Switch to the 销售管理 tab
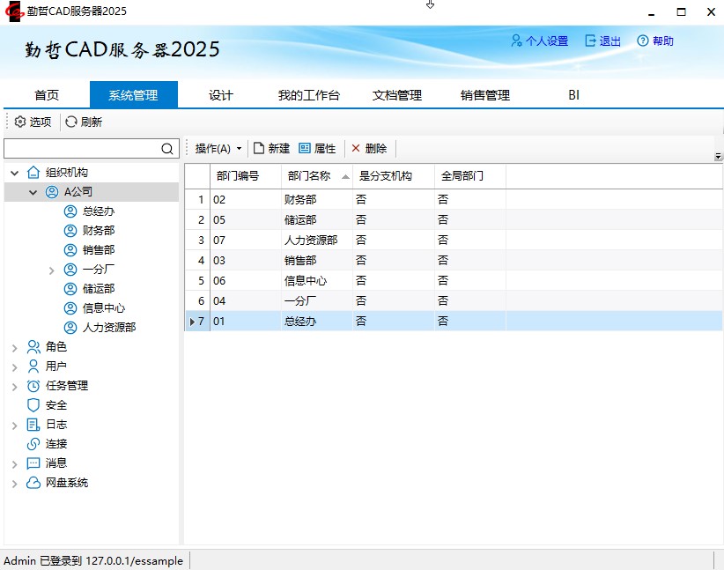 coord(484,95)
